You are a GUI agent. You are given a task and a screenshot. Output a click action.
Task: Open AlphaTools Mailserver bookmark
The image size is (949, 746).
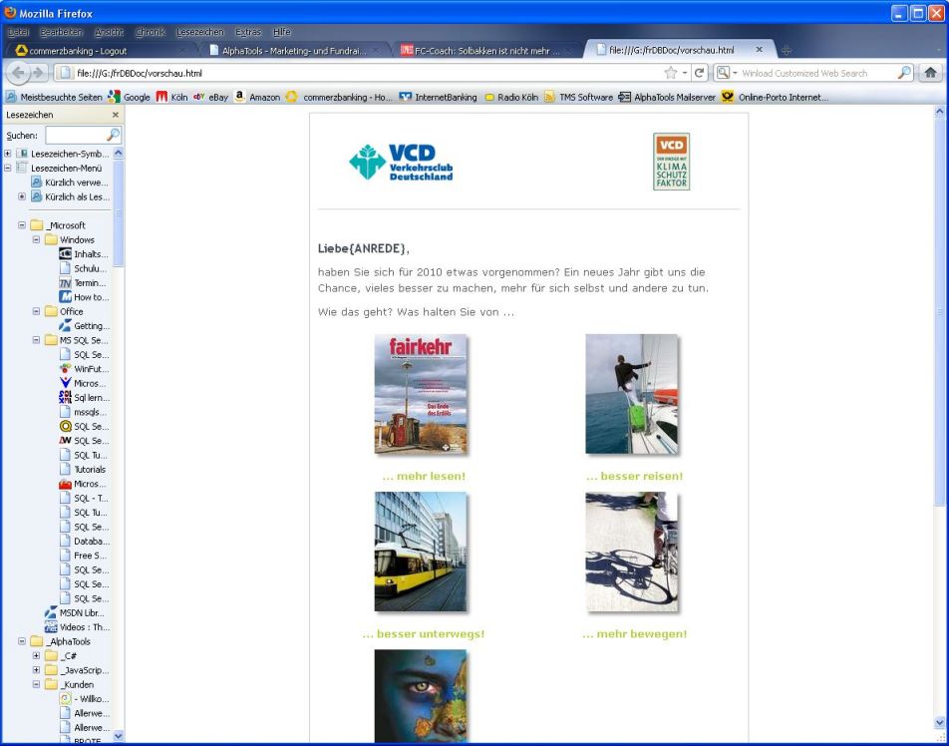coord(667,97)
